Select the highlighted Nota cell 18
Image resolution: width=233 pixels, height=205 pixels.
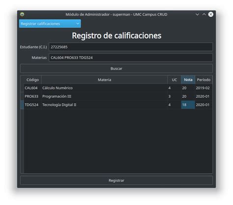pyautogui.click(x=188, y=105)
